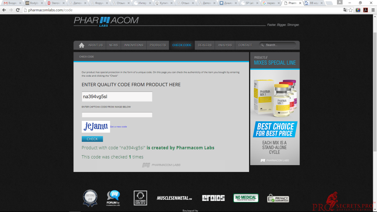The image size is (377, 212).
Task: Bookmark this page with the star icon
Action: (351, 10)
